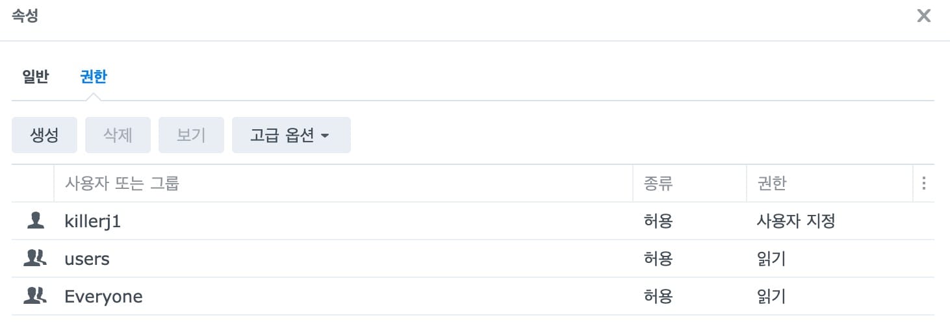
Task: Select the users group row name
Action: (x=87, y=259)
